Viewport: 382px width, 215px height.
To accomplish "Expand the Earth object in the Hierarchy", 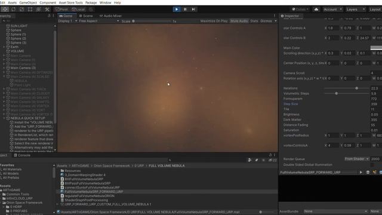I will (x=4, y=47).
